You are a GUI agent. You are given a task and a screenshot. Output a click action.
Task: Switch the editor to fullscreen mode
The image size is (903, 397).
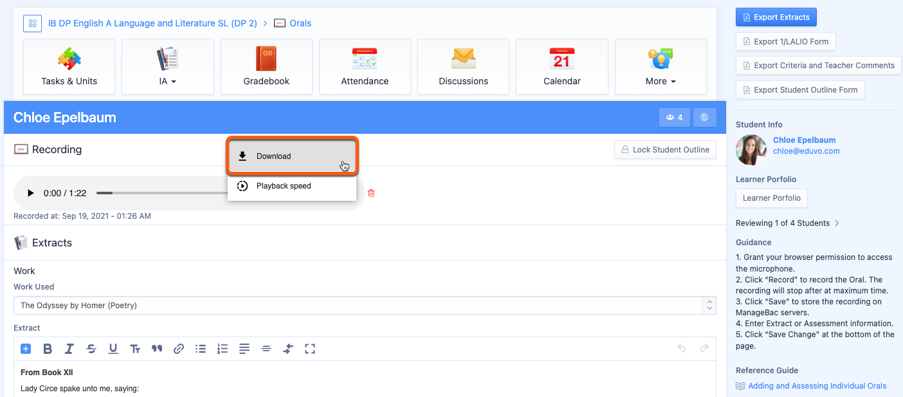310,349
